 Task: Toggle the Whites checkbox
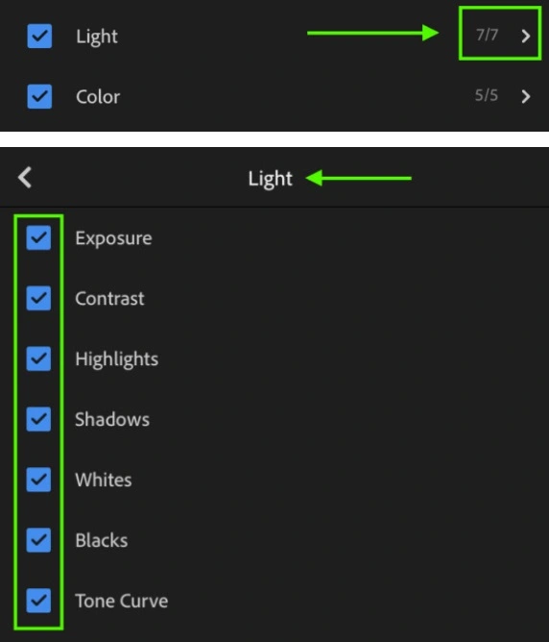click(38, 480)
